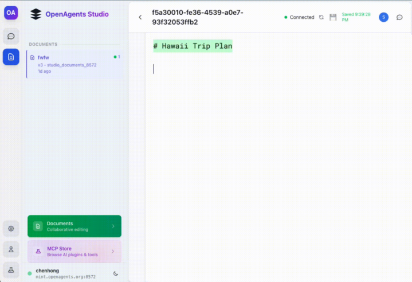Click the OpenAgents Studio logo title
The image size is (412, 282).
77,14
